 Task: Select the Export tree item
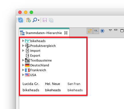tap(35, 56)
